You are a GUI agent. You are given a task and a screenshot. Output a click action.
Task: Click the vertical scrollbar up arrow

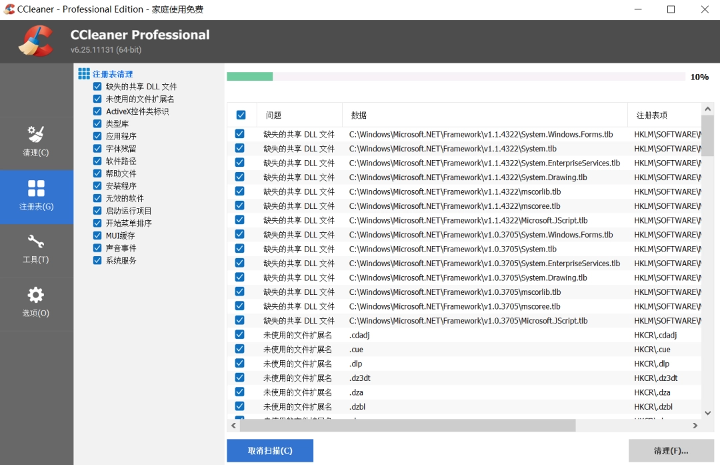708,108
